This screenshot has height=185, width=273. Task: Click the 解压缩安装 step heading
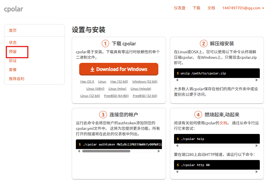pos(222,43)
